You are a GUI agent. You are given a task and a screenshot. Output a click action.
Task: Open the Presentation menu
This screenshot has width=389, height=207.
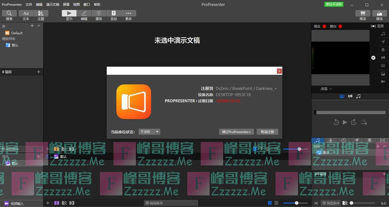pos(53,5)
